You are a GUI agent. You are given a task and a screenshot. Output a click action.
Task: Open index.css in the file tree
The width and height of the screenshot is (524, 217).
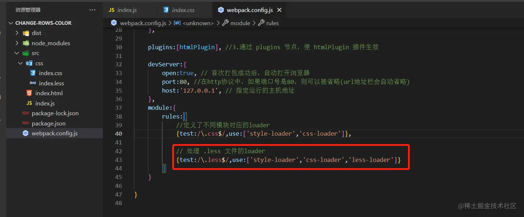(50, 73)
